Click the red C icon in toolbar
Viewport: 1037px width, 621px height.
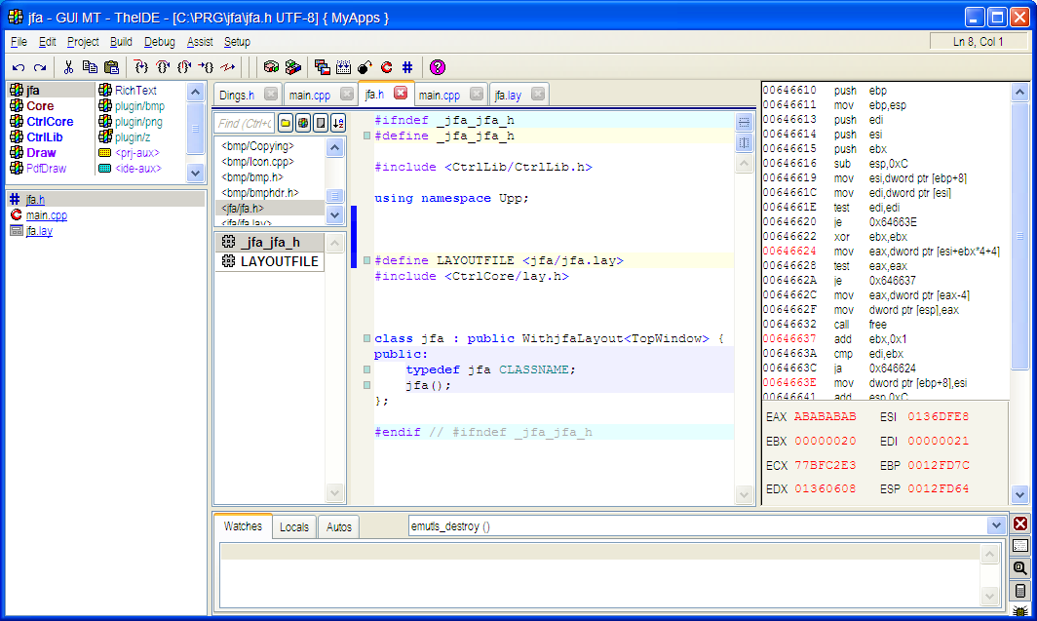pyautogui.click(x=386, y=67)
